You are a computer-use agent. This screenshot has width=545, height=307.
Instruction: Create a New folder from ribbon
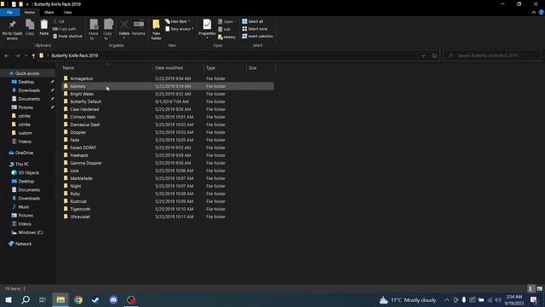(156, 30)
